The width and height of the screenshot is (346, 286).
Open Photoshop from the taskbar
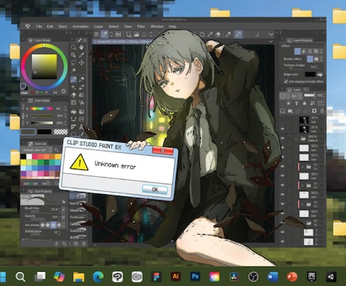click(195, 277)
